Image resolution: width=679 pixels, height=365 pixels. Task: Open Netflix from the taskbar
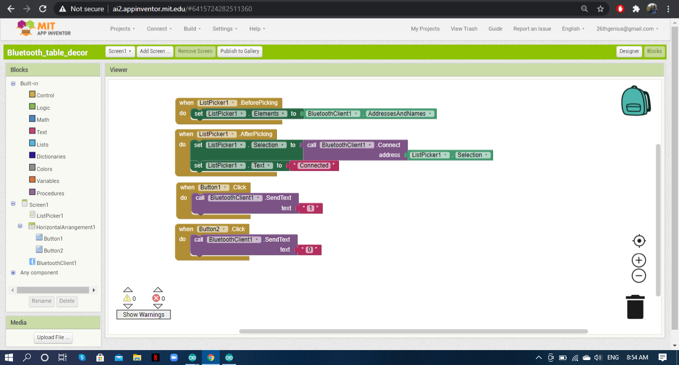point(156,357)
